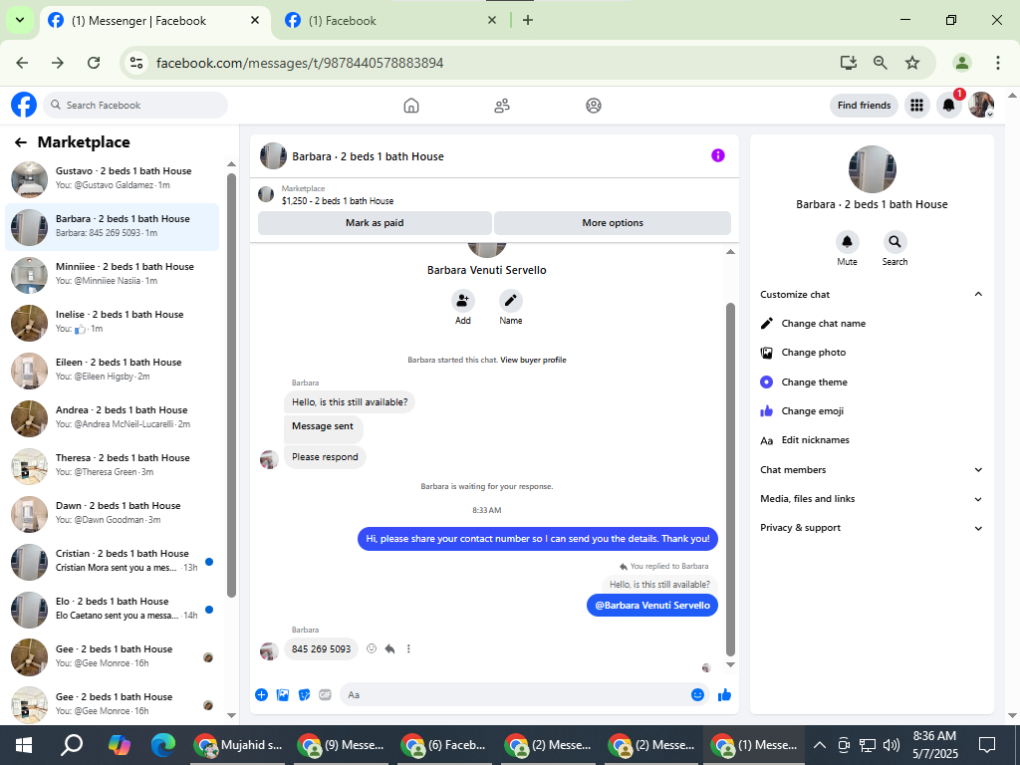The width and height of the screenshot is (1020, 765).
Task: Open Gustavo's 2 beds 1 bath House chat
Action: (x=112, y=179)
